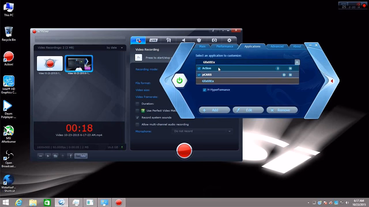Open File Explorer from taskbar

pyautogui.click(x=33, y=202)
